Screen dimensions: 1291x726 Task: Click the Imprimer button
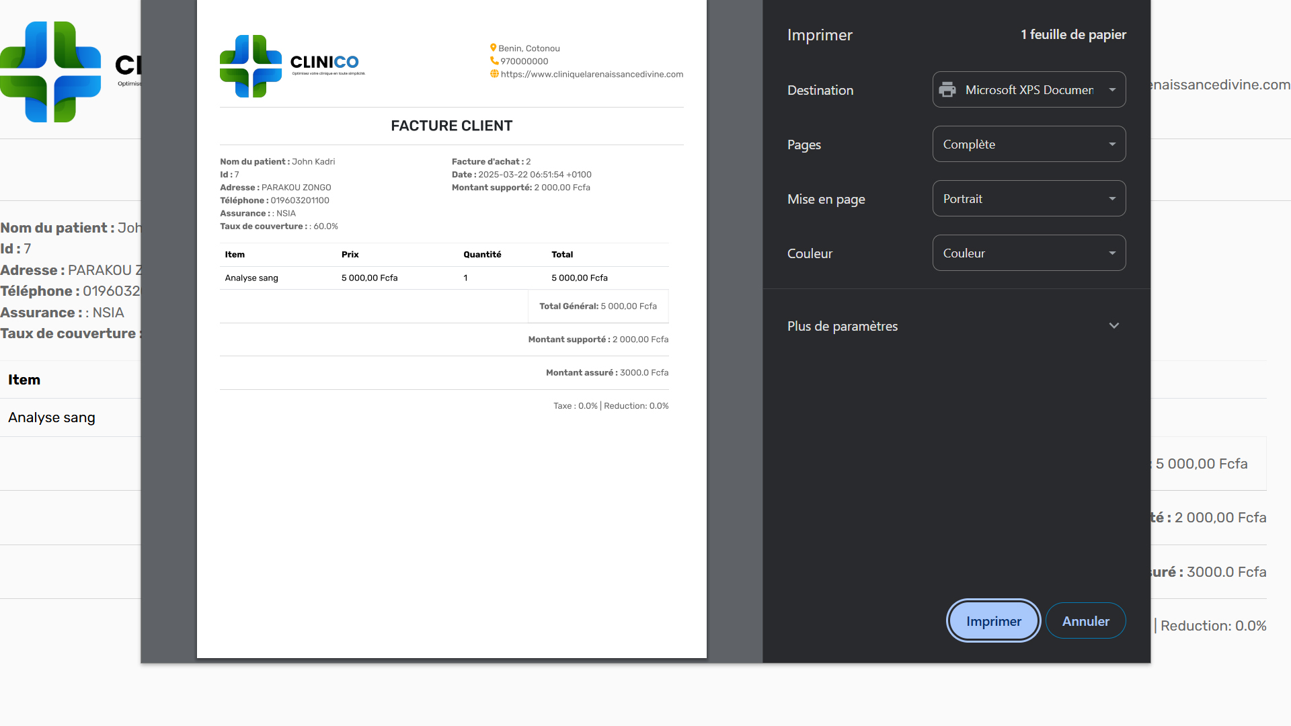[x=993, y=621]
